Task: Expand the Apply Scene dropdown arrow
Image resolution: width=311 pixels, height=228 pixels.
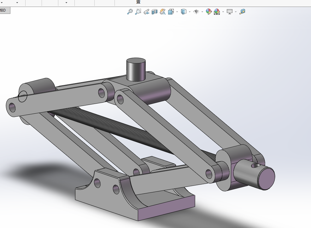Action: coord(223,12)
